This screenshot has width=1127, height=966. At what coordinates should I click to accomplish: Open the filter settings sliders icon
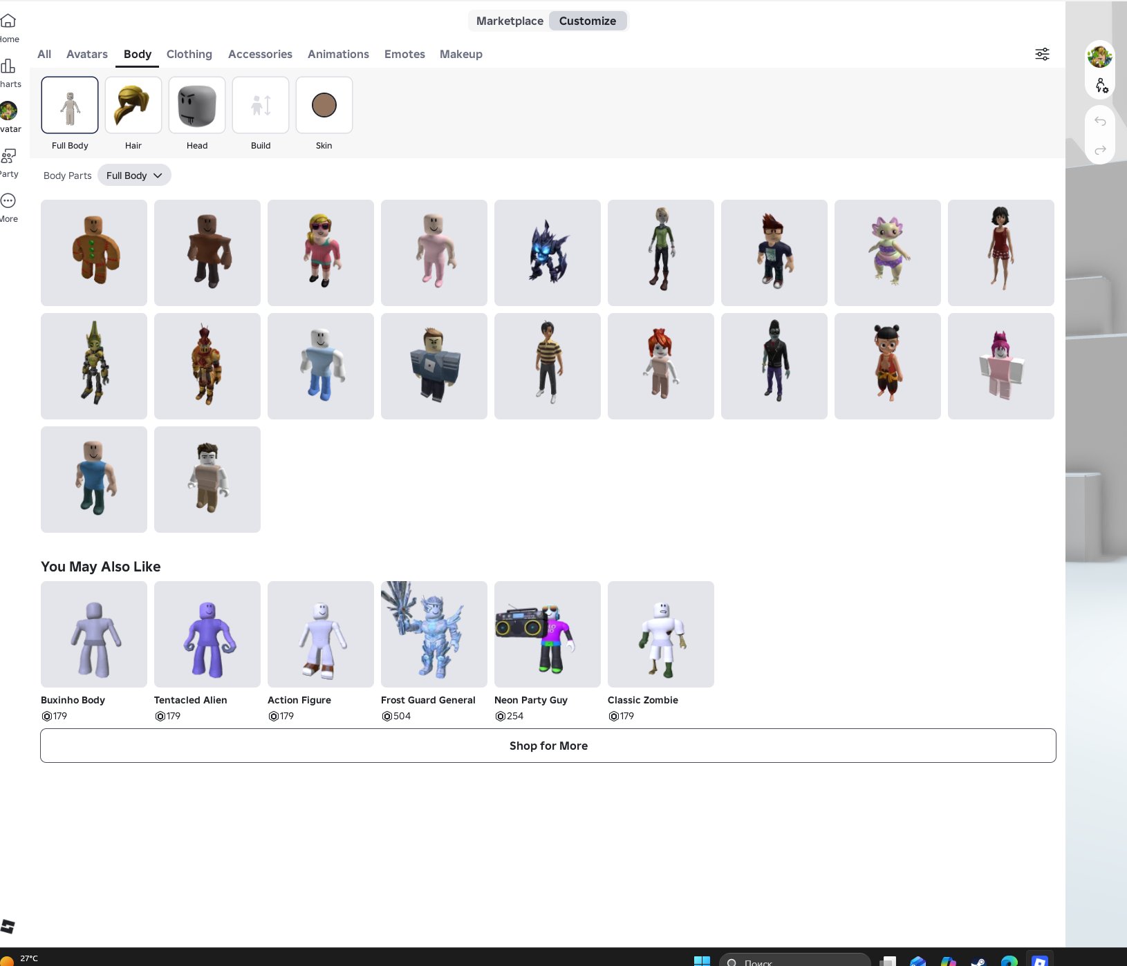coord(1042,54)
